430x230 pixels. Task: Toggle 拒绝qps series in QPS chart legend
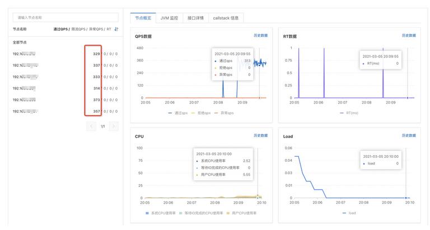tap(201, 113)
